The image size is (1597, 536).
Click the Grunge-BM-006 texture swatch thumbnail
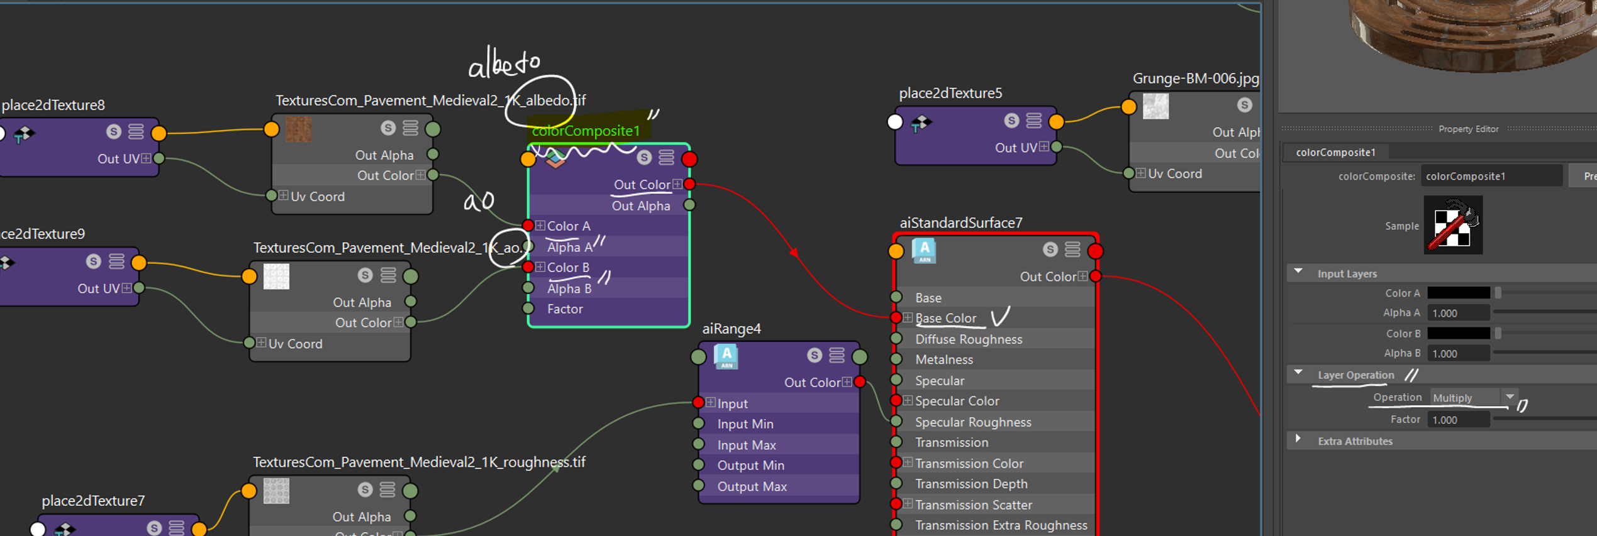click(x=1155, y=106)
